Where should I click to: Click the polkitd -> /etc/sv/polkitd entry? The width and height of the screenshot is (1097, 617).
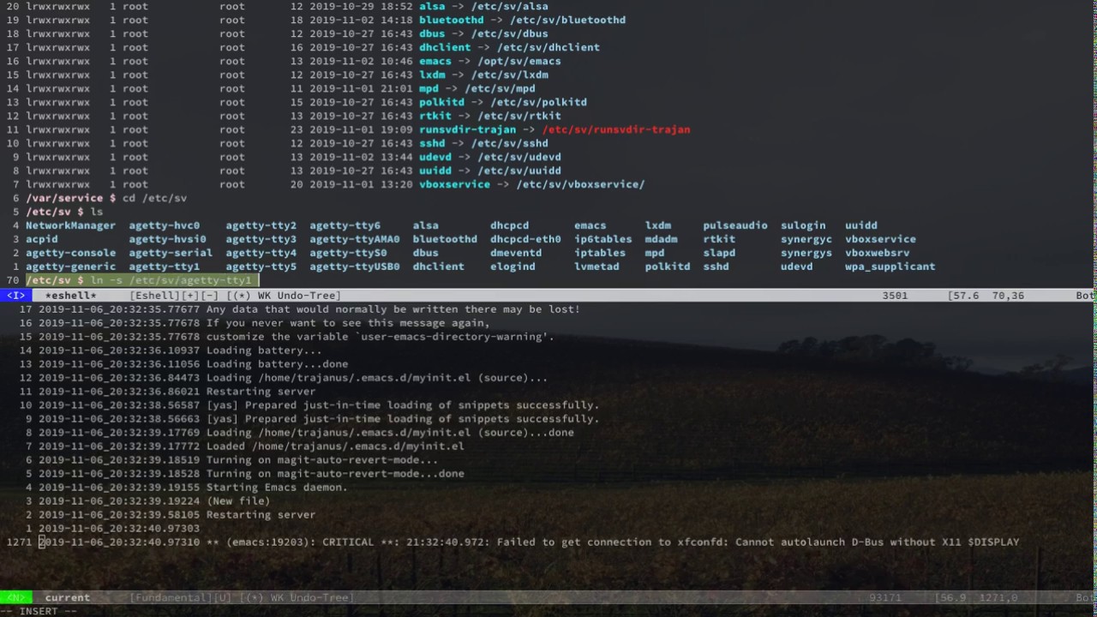point(503,102)
